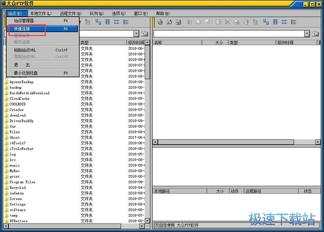324x232 pixels.
Task: Click the rename icon in remote toolbar
Action: click(x=218, y=22)
